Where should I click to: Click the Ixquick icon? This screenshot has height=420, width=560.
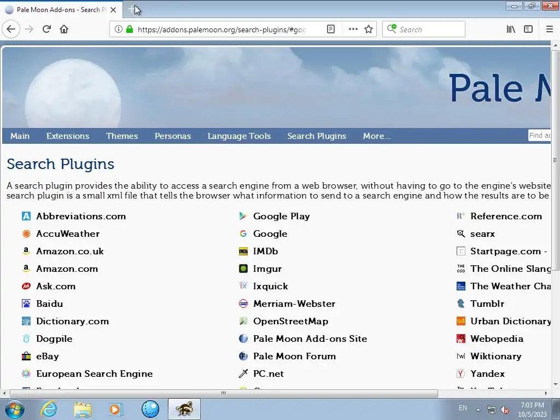(x=243, y=285)
